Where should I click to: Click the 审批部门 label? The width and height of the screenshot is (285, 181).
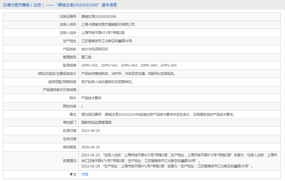point(70,122)
